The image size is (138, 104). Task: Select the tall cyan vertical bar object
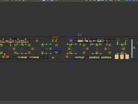132,49
